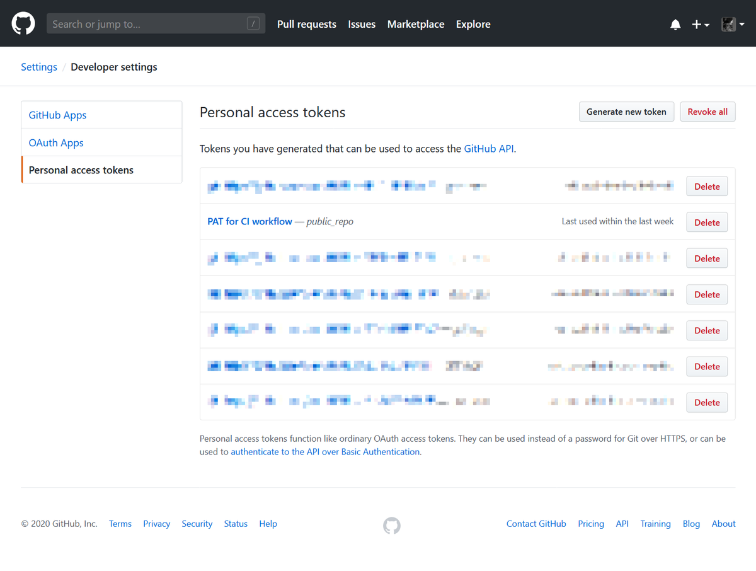Open Terms footer link
The image size is (756, 571).
tap(120, 524)
